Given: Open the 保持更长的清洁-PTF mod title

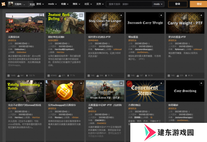Looking at the screenshot, I should point(99,37).
